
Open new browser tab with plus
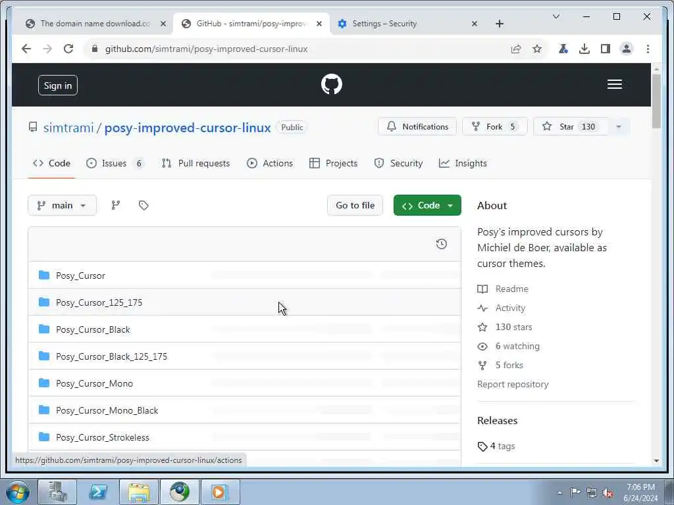click(500, 24)
